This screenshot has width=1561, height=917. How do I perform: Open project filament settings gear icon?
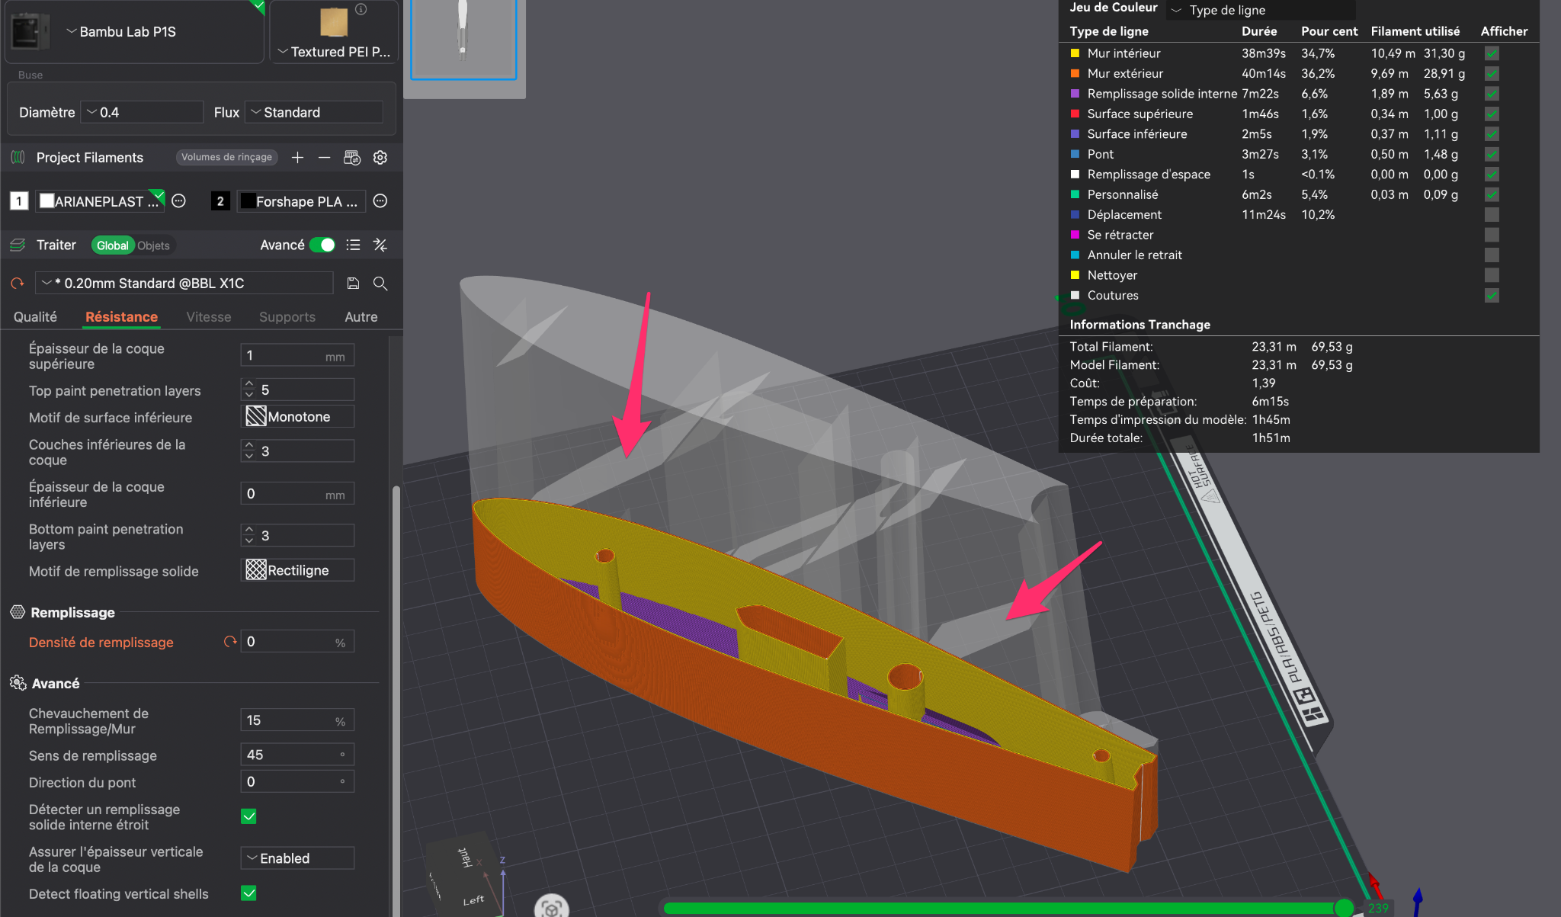[x=380, y=158]
